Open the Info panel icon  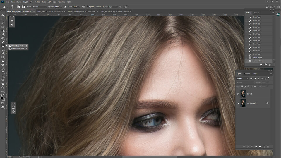(13, 111)
